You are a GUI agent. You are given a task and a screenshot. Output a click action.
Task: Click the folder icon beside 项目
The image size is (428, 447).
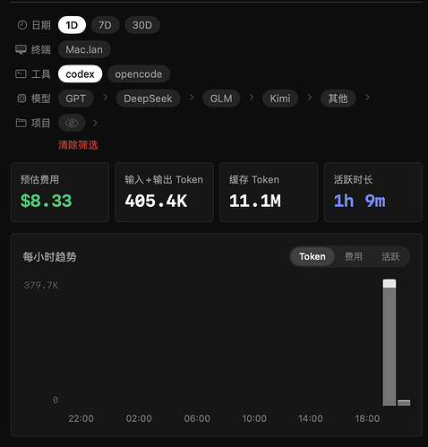point(21,123)
